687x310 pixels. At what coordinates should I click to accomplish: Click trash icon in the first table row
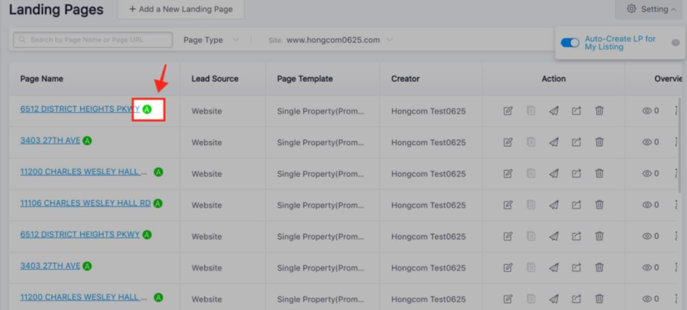tap(599, 111)
